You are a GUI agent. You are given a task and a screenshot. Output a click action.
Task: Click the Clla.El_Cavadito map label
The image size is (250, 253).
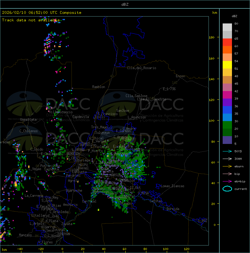pos(151,99)
